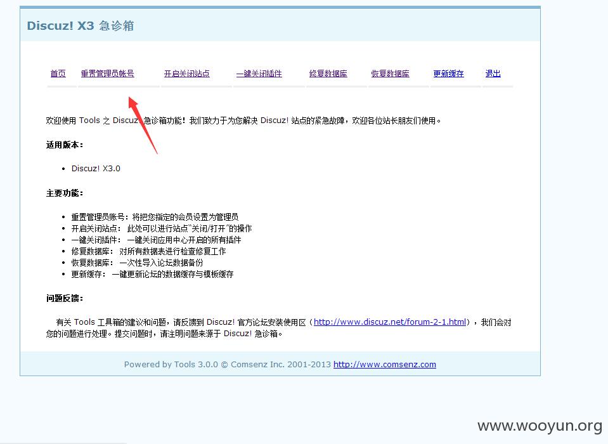Click the Discuz! X3 急诊箱 title
608x444 pixels.
(x=81, y=25)
